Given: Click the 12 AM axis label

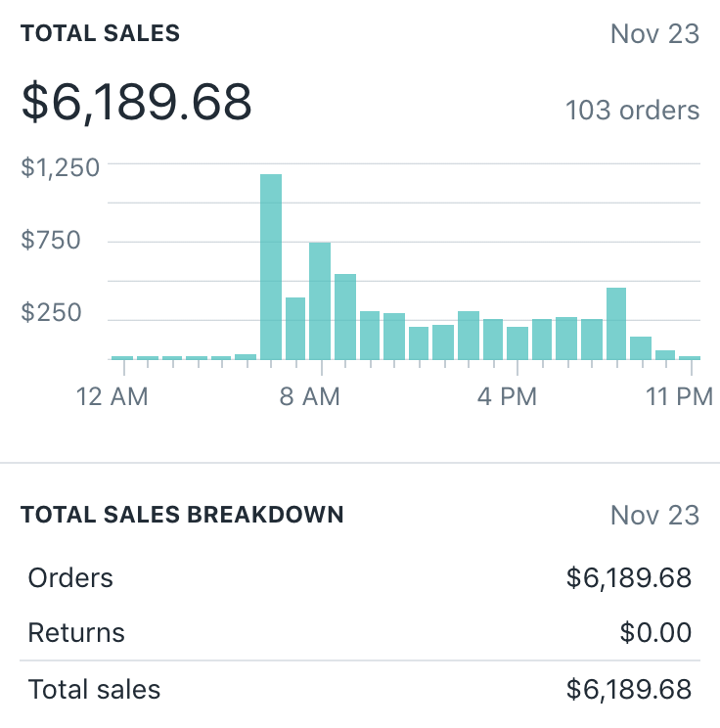Looking at the screenshot, I should point(113,397).
